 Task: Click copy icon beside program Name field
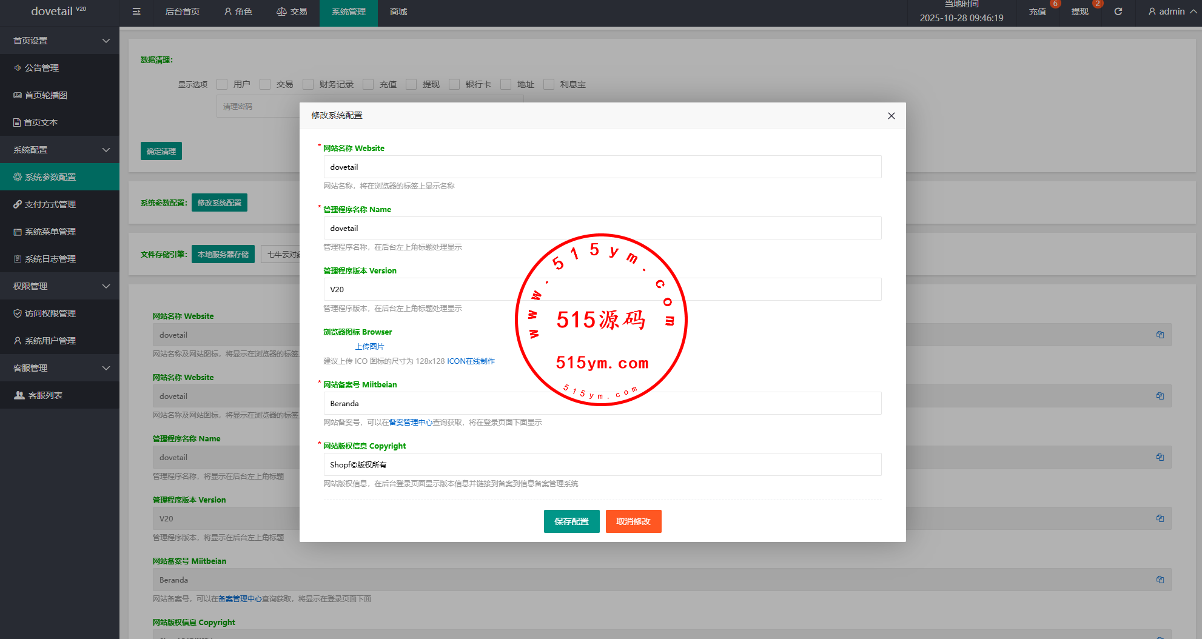(1160, 457)
